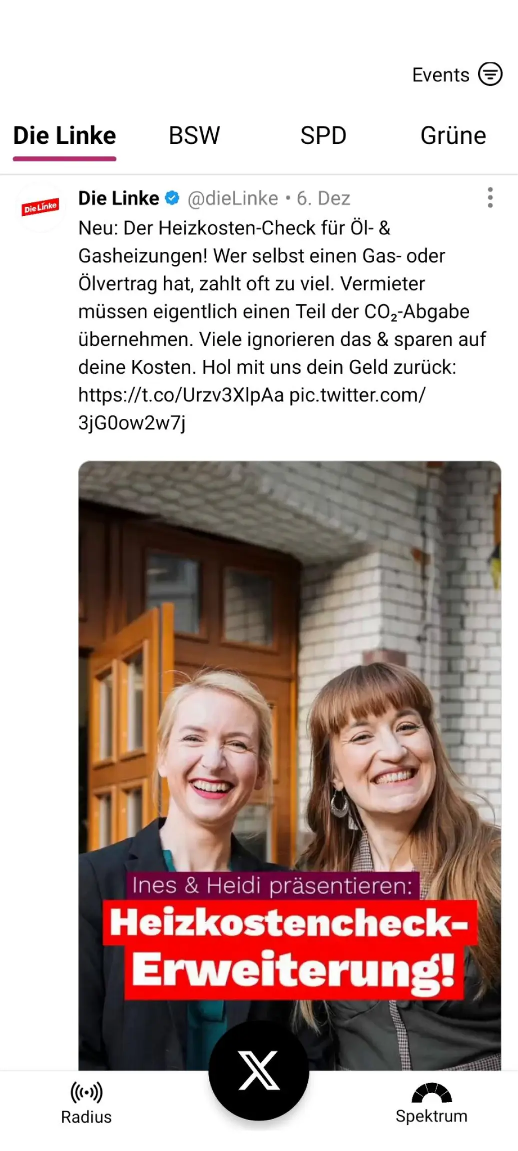518x1151 pixels.
Task: Tap the @dieLinke handle
Action: coord(233,198)
